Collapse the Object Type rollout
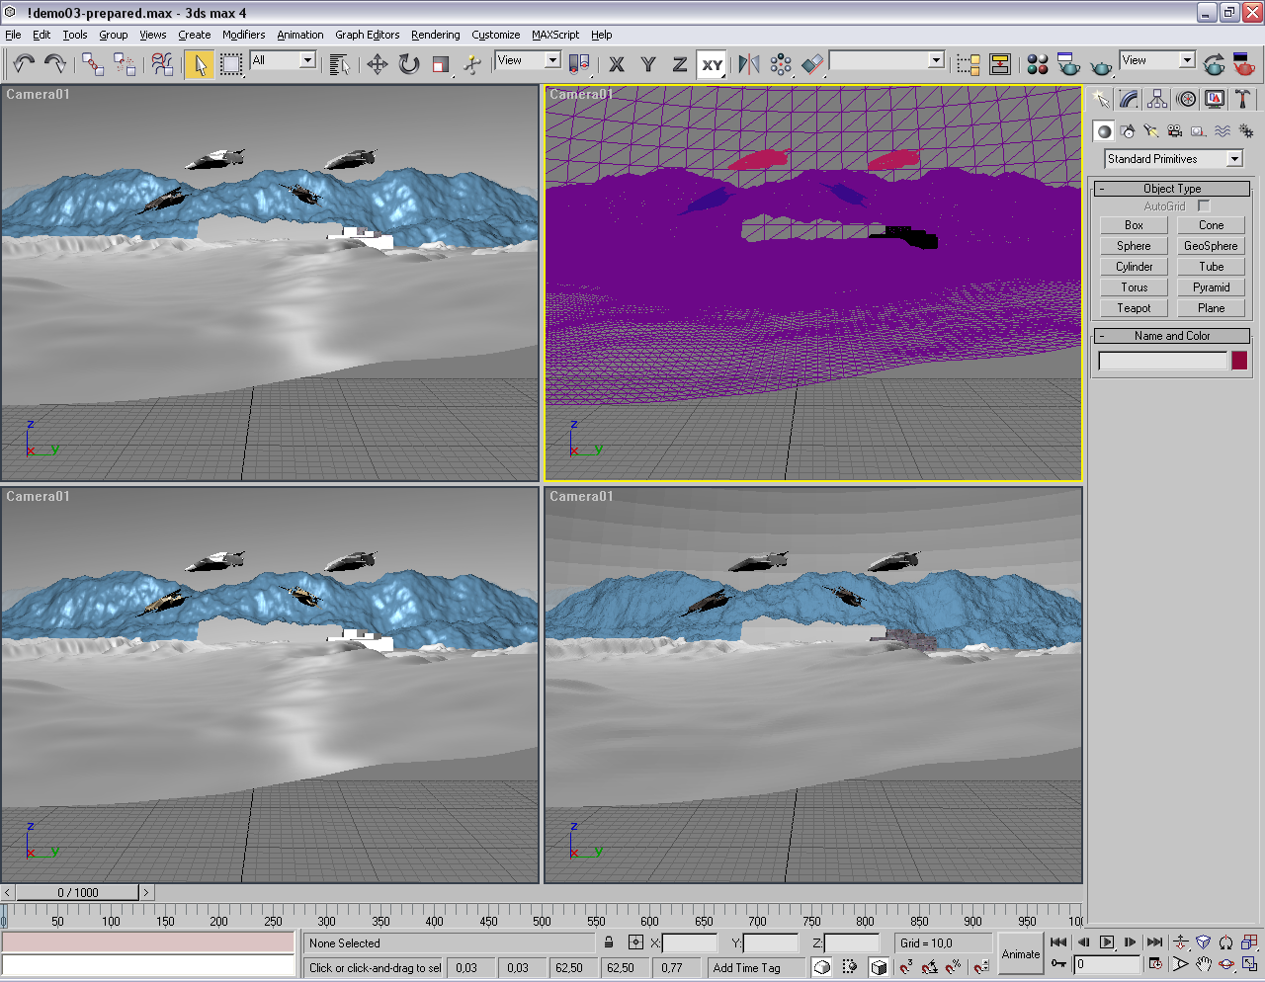The height and width of the screenshot is (982, 1265). [x=1172, y=189]
